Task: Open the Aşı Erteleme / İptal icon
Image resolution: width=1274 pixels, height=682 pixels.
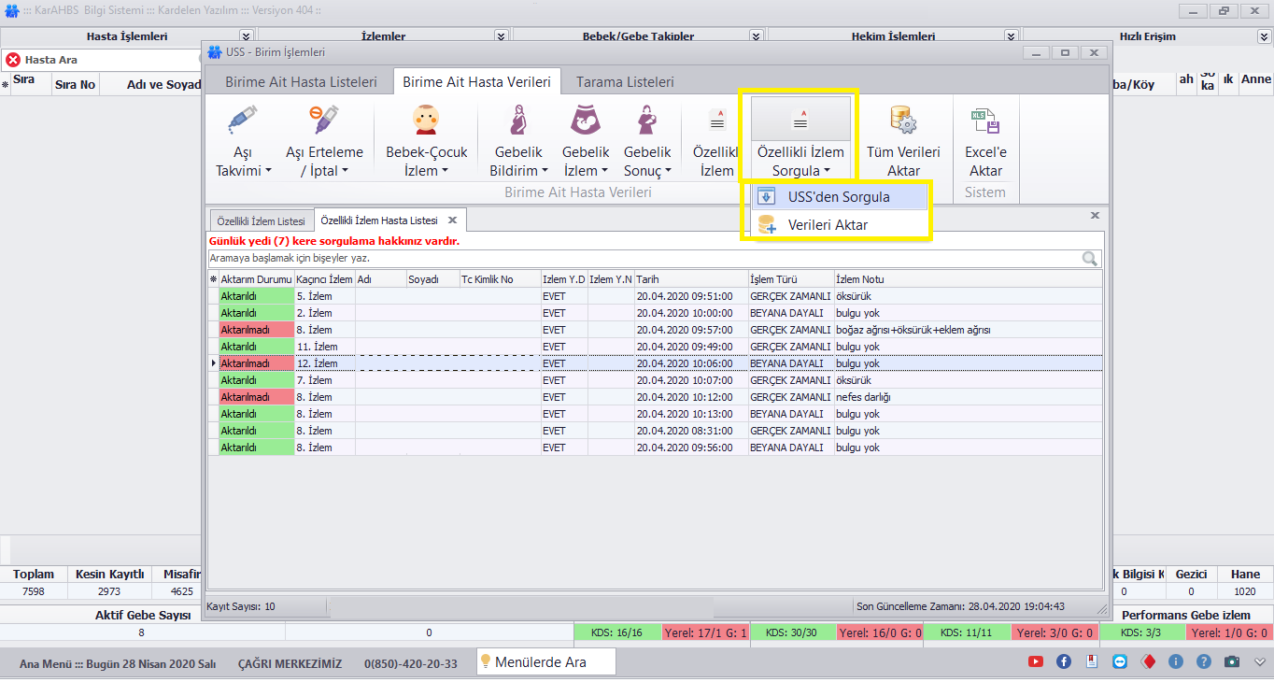Action: (323, 121)
